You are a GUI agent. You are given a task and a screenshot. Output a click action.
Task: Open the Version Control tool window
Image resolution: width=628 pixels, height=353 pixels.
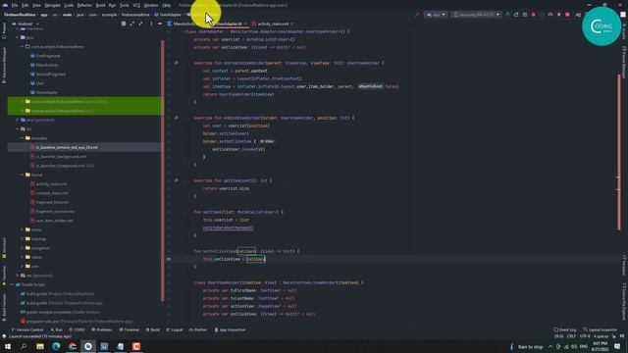27,329
